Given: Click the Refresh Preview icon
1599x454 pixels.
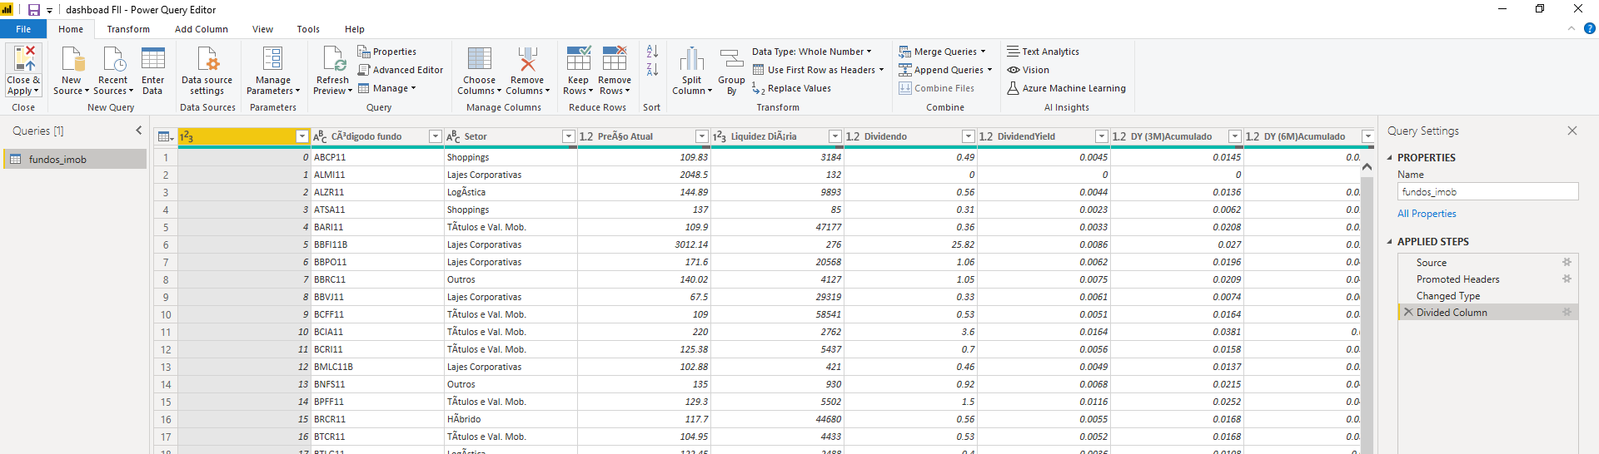Looking at the screenshot, I should coord(334,59).
